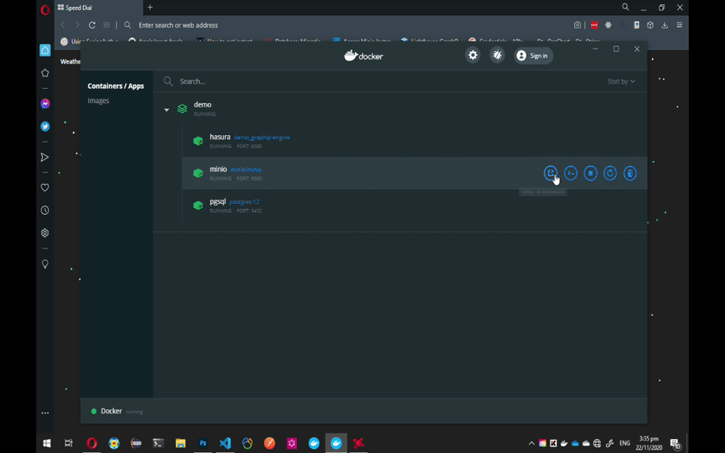The image size is (725, 453).
Task: Take snapshot with Opera camera icon
Action: click(577, 25)
